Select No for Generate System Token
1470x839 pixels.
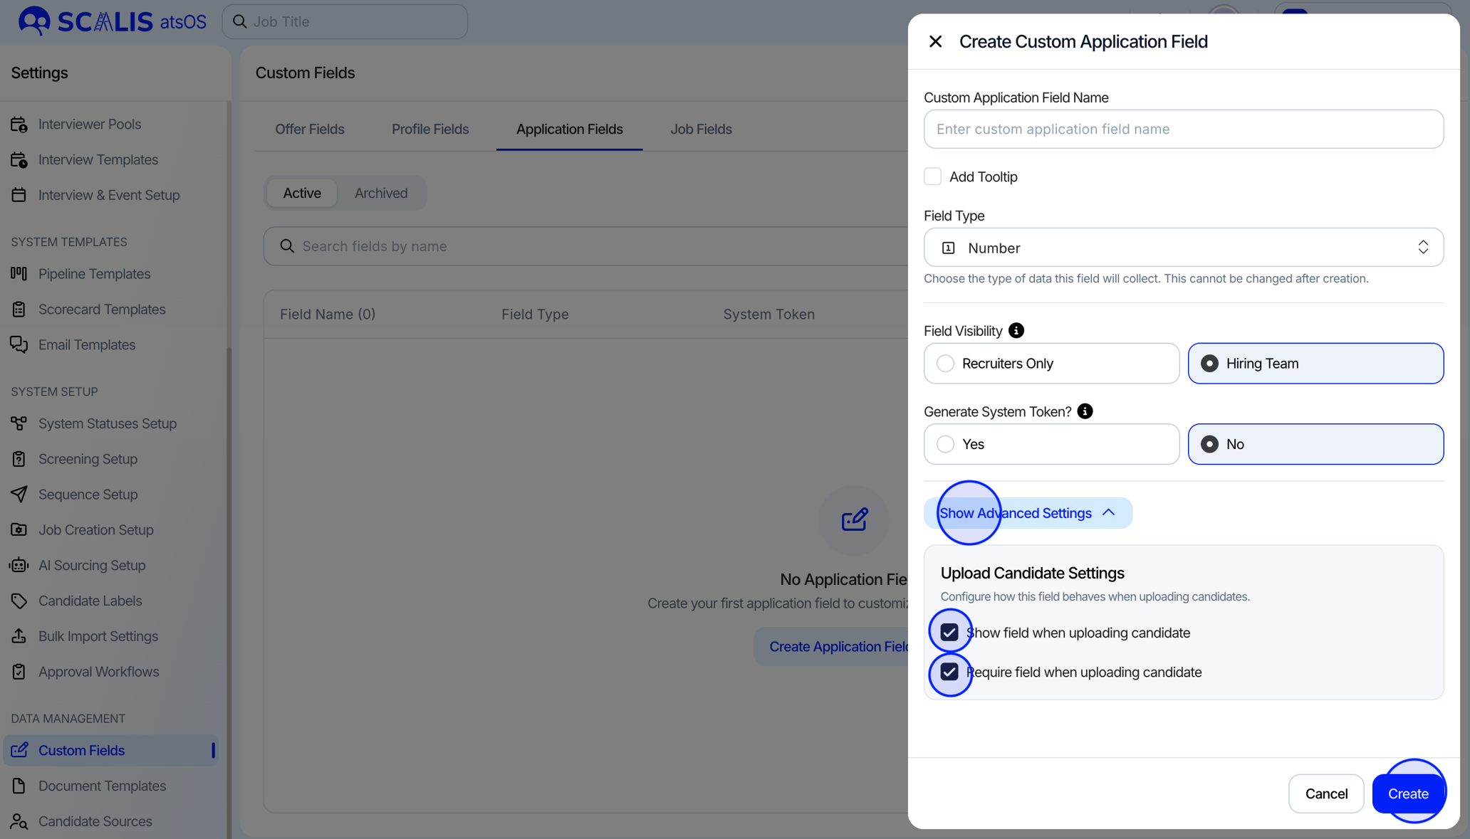[x=1315, y=444]
